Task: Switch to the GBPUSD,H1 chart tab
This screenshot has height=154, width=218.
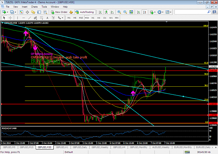Action: click(x=62, y=147)
